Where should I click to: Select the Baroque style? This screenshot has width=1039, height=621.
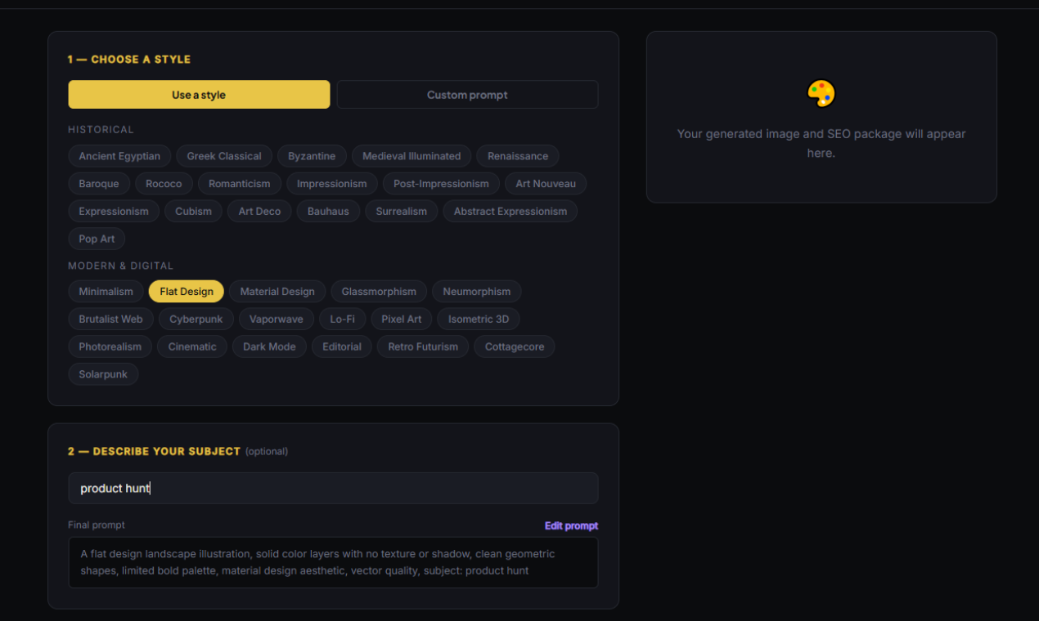[x=99, y=183]
